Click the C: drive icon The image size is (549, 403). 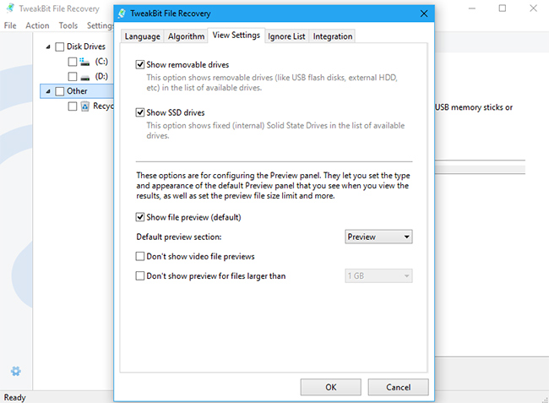tap(84, 62)
